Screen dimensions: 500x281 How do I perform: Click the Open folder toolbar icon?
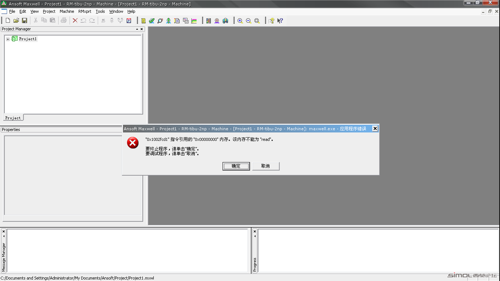[x=16, y=21]
